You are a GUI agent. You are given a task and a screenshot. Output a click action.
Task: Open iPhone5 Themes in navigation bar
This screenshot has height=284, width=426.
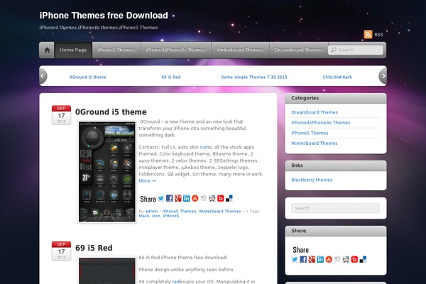(116, 50)
